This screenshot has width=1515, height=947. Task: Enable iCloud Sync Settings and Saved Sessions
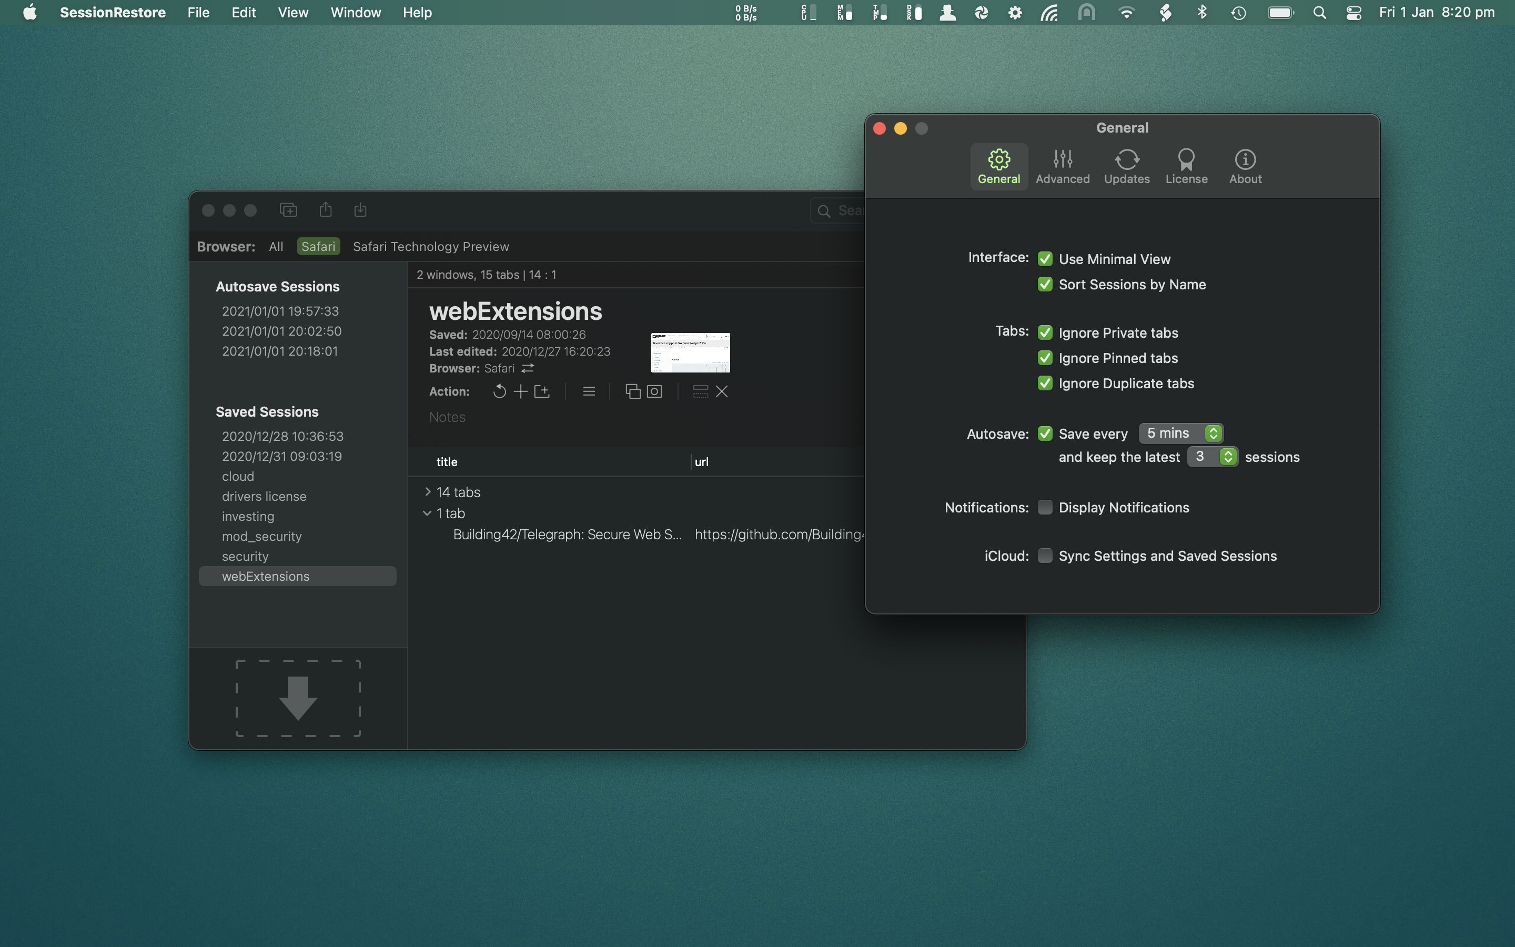[x=1045, y=556]
